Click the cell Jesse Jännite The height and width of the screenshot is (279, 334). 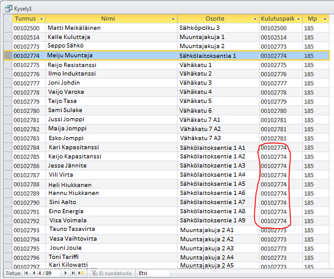pos(111,166)
